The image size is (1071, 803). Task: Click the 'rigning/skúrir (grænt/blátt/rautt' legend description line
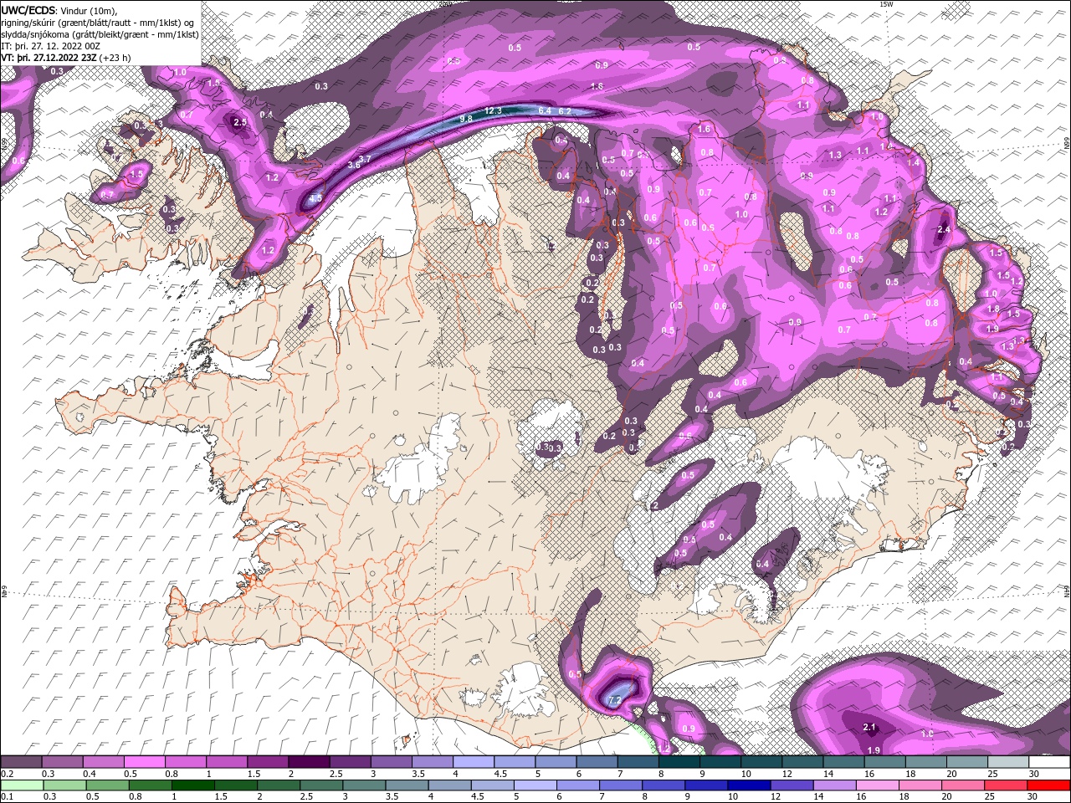click(x=99, y=23)
